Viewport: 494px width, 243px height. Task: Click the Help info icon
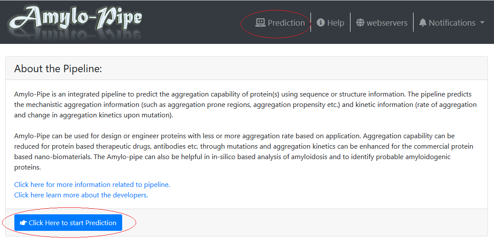click(321, 23)
